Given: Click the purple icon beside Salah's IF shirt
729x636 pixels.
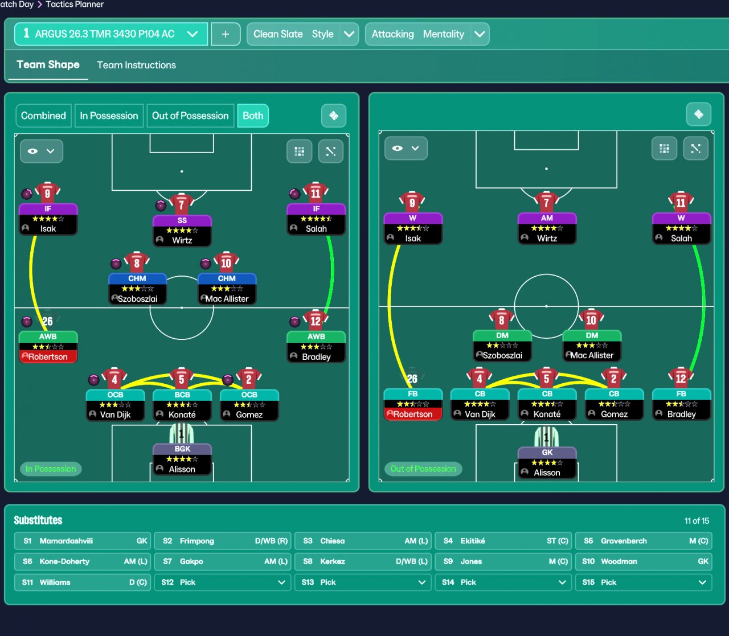Looking at the screenshot, I should tap(294, 194).
